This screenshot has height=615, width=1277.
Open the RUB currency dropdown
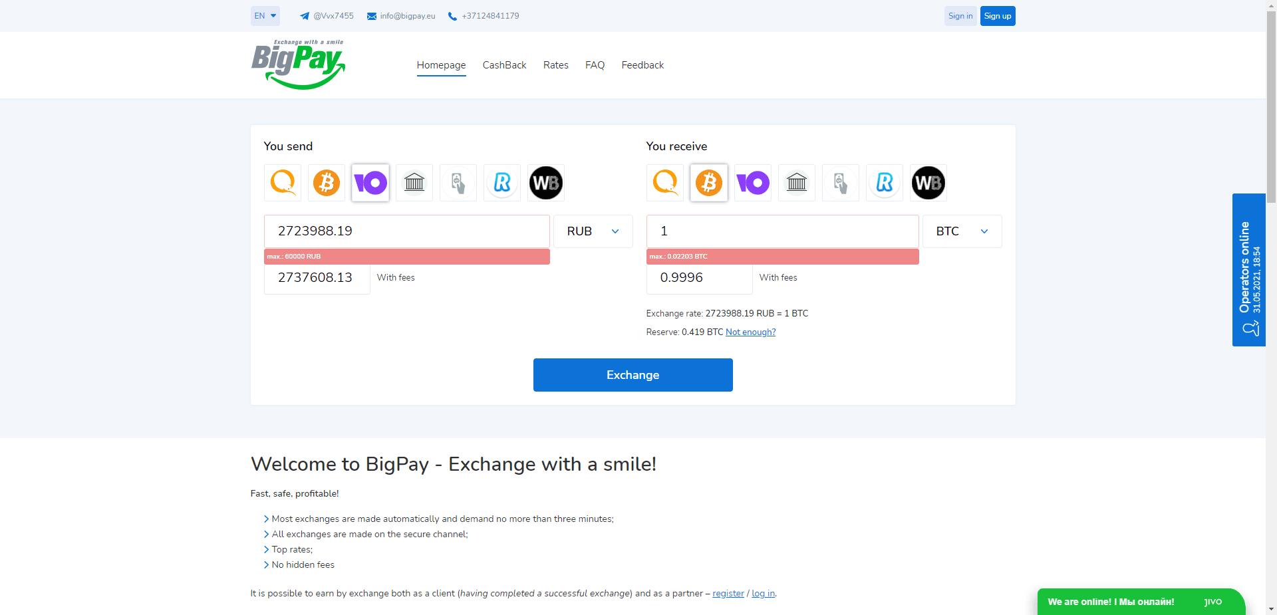(593, 231)
